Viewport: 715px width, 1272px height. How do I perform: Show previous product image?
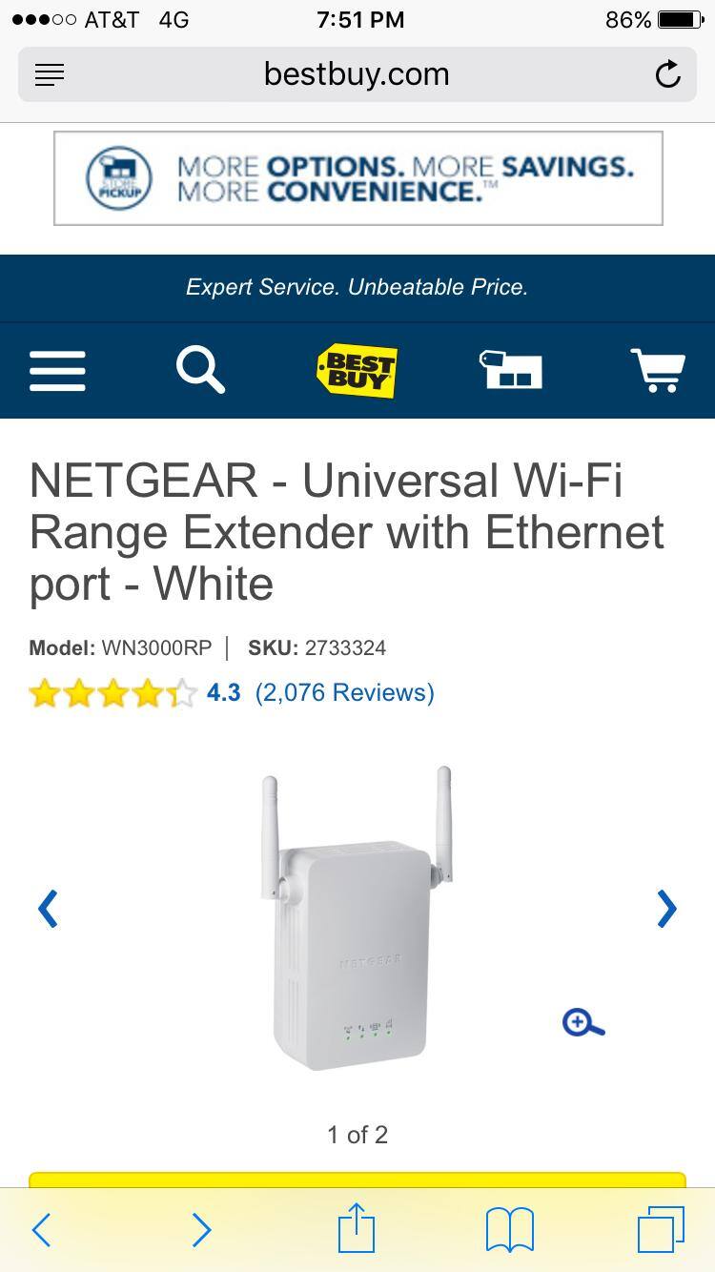coord(48,909)
